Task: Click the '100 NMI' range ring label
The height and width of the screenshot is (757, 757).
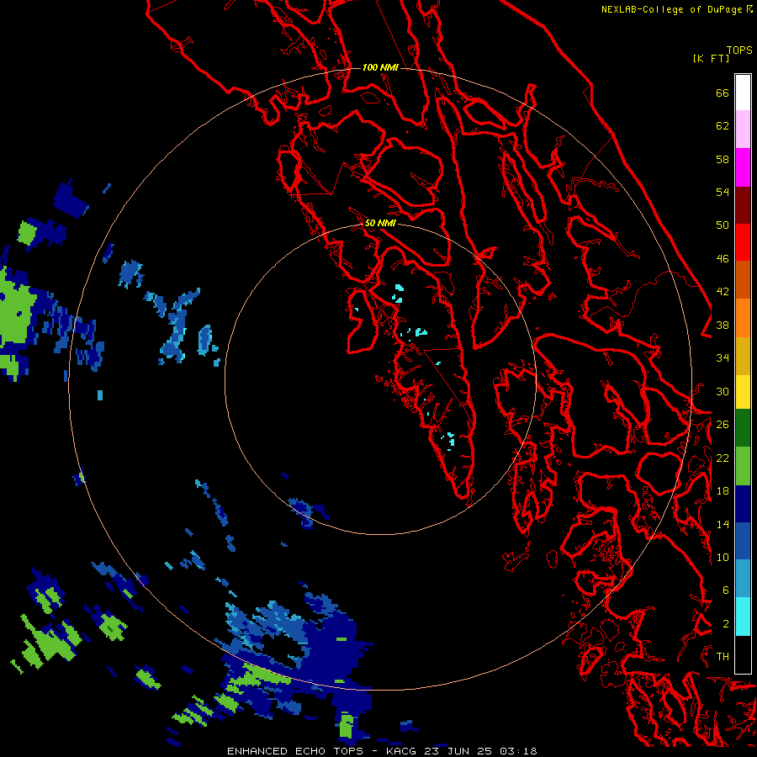Action: (380, 67)
